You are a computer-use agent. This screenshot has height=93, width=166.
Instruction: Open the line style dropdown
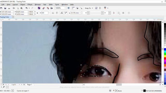click(102, 13)
